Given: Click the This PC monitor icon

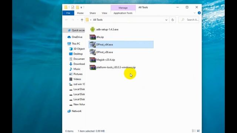Looking at the screenshot, I should point(69,44).
